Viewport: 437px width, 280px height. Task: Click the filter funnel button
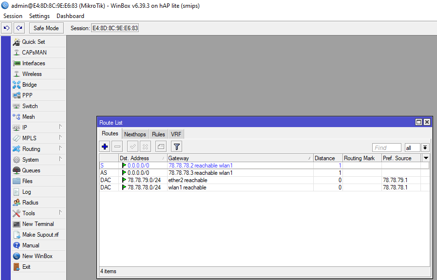176,147
